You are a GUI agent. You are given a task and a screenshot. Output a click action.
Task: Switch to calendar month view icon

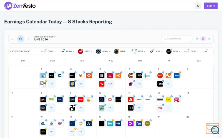click(203, 39)
